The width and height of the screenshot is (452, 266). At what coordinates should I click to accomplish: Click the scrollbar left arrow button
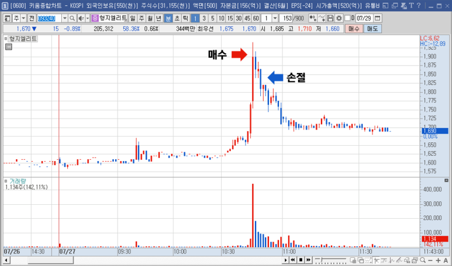pyautogui.click(x=6, y=260)
